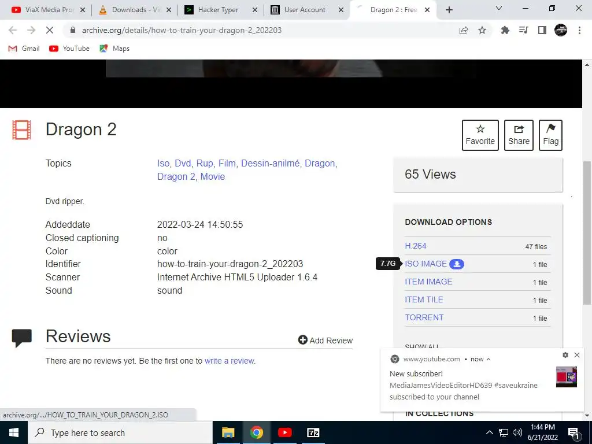Toggle the Chrome side panel icon
The image size is (592, 444).
click(x=542, y=30)
